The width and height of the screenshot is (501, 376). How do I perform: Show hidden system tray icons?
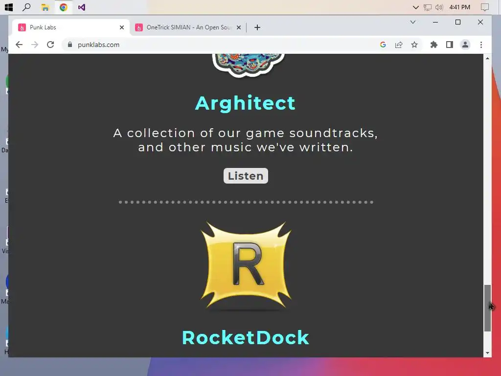click(416, 7)
